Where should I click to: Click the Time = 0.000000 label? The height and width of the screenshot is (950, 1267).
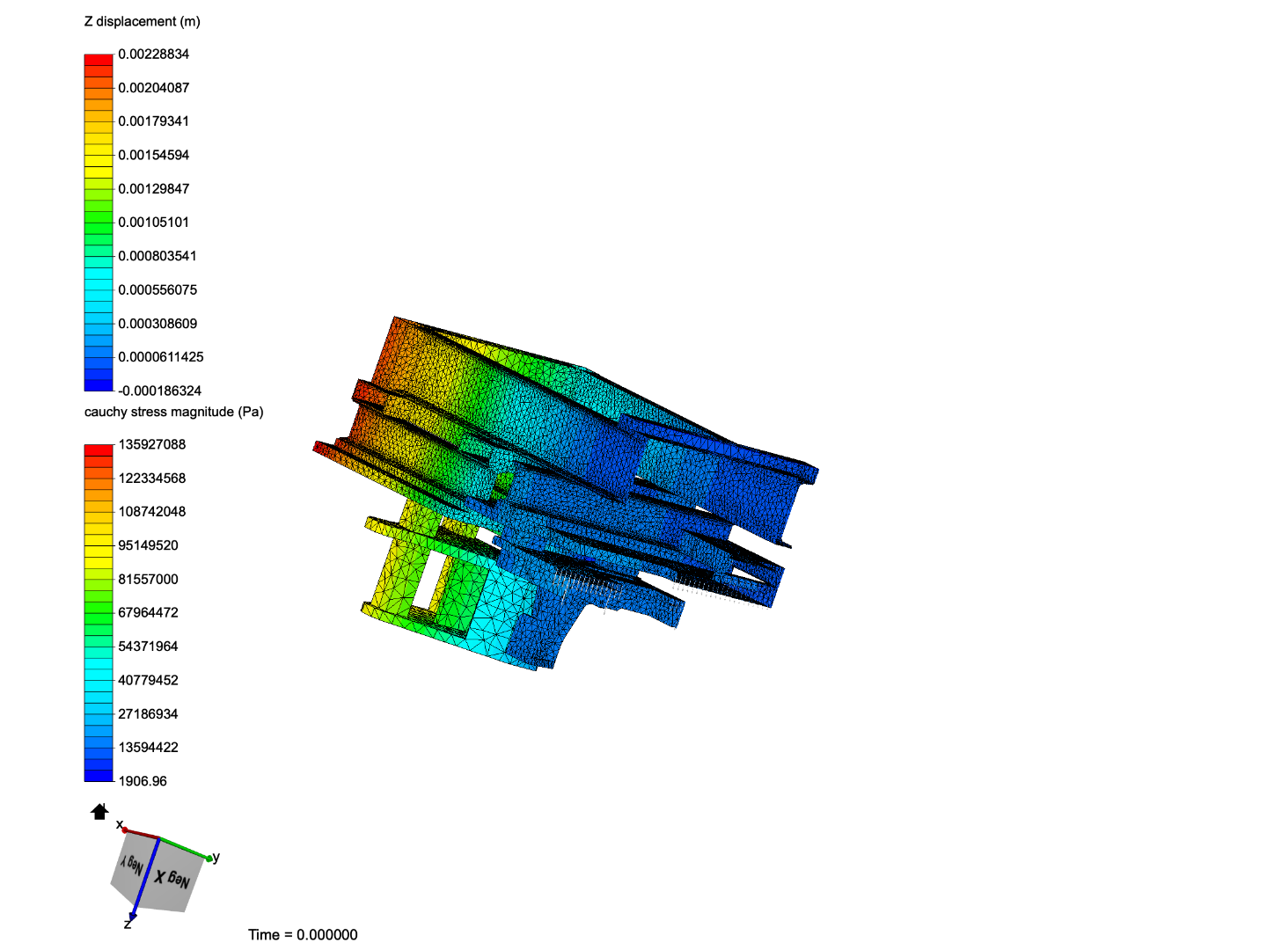[x=303, y=934]
